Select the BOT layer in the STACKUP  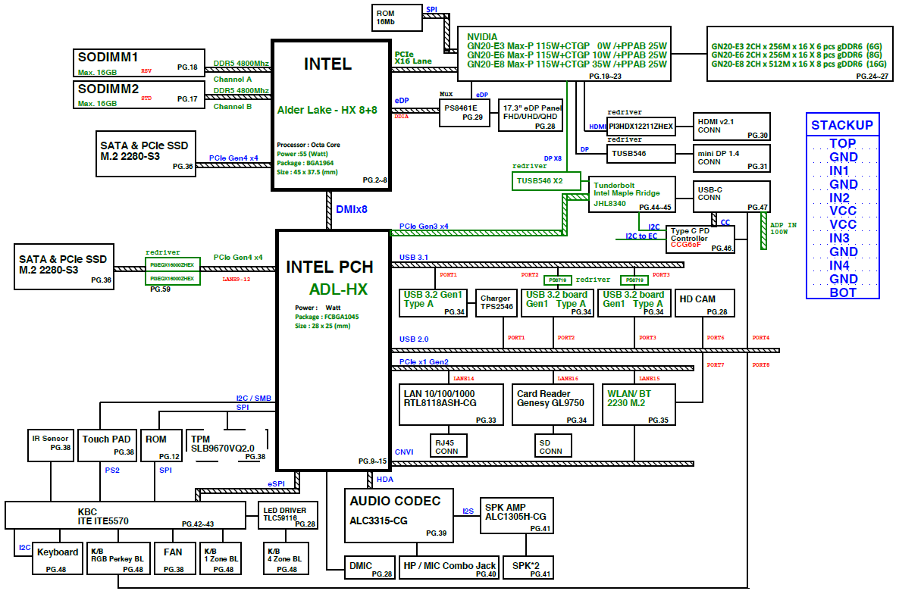[x=843, y=292]
